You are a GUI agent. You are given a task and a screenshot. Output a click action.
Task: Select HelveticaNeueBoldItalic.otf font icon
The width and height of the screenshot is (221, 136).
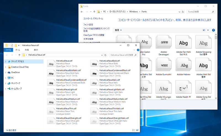[x=51, y=73]
